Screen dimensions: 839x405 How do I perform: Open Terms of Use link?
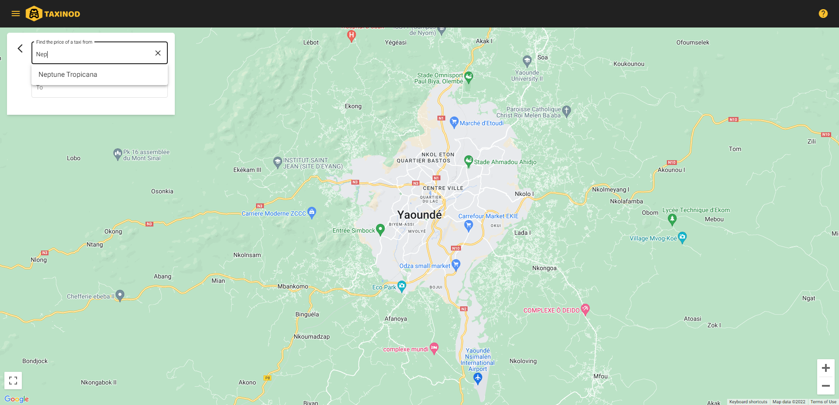pos(823,402)
